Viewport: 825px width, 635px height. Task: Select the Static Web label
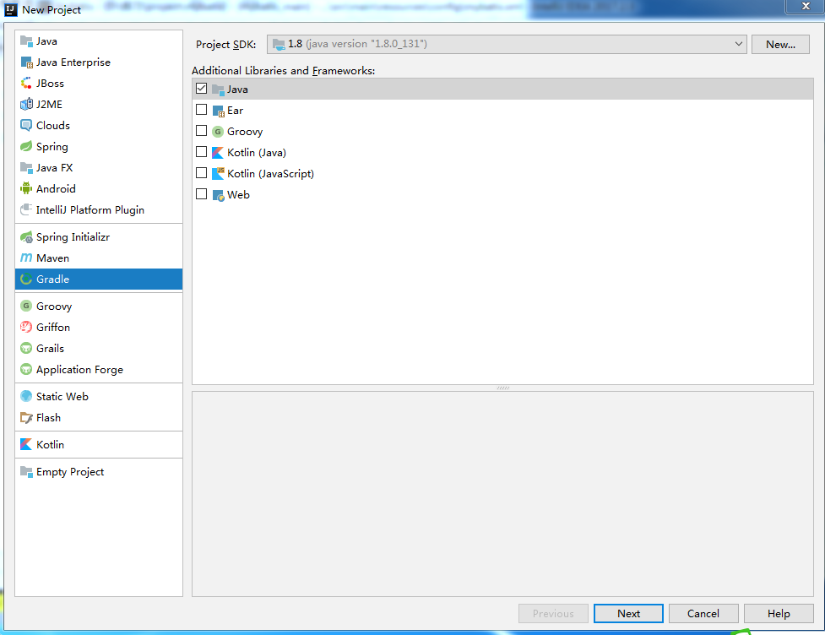click(62, 396)
